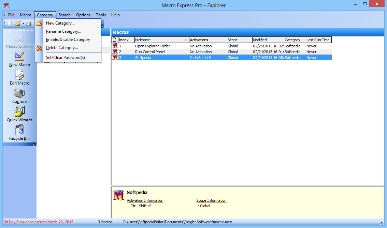This screenshot has width=387, height=228.
Task: Click the menu bar drag handle
Action: (5, 15)
